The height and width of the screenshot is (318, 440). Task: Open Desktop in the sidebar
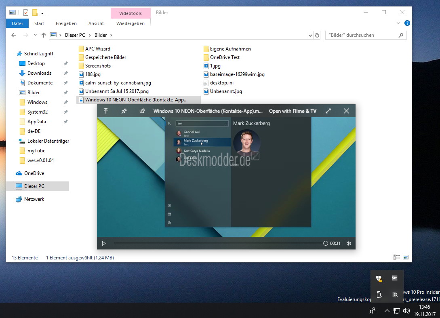36,63
